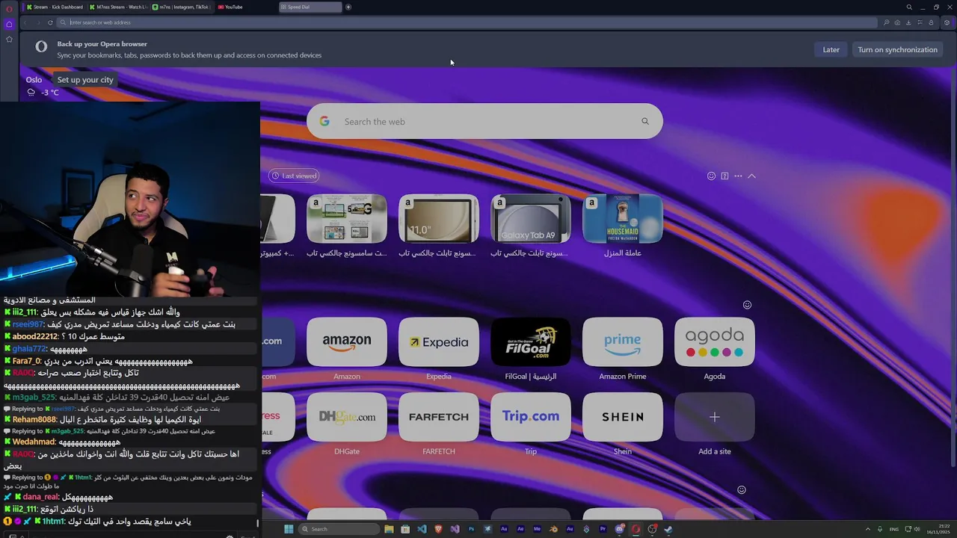The image size is (957, 538).
Task: Click chat username dana_real
Action: click(x=40, y=497)
